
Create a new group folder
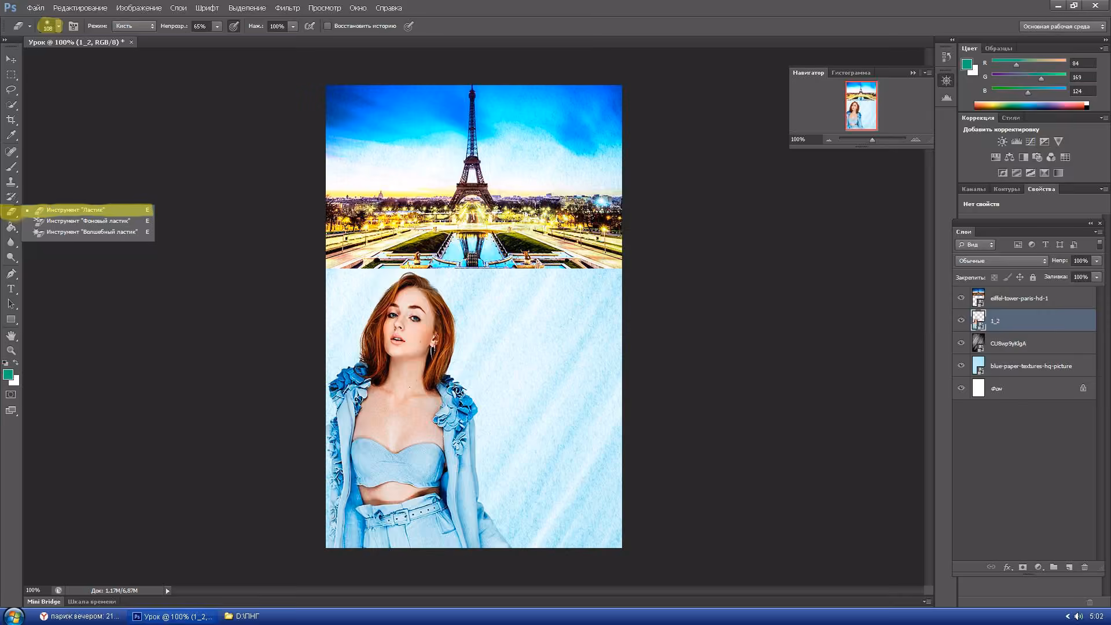1054,567
